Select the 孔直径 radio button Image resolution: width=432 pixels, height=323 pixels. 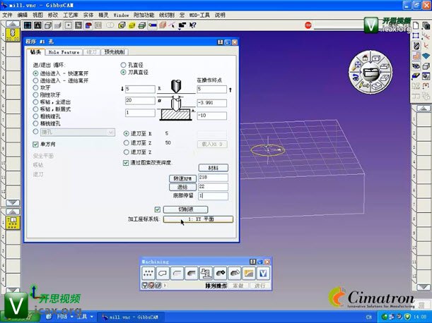(x=124, y=64)
